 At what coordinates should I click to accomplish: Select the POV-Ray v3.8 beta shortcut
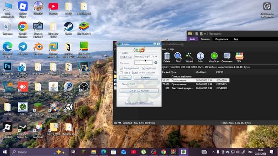point(69,90)
